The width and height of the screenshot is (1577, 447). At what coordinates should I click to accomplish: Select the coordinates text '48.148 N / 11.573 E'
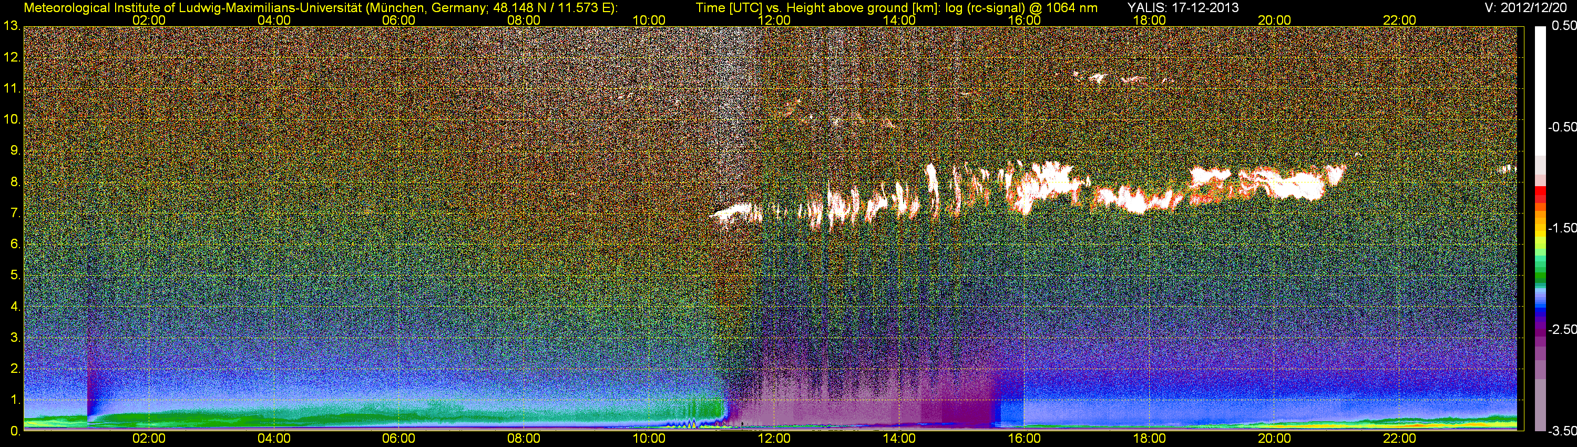551,7
